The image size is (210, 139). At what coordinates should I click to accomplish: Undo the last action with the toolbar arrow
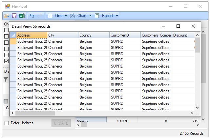[32, 16]
